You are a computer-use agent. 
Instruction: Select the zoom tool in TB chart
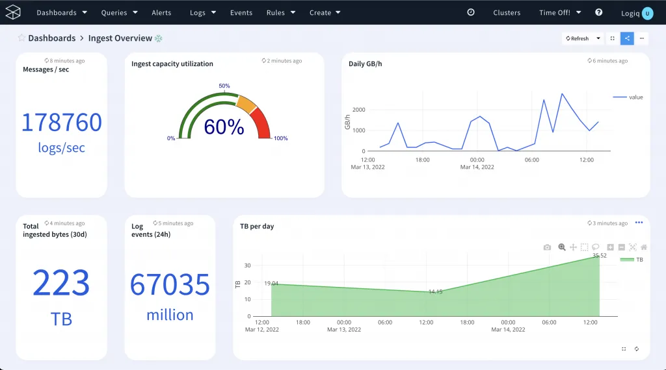tap(562, 247)
